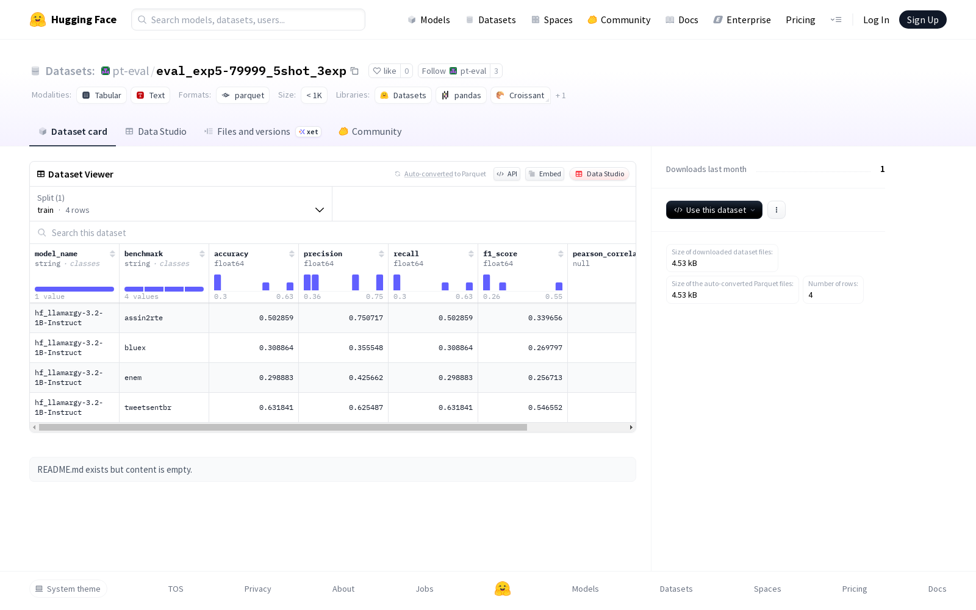
Task: Open the About footer link
Action: coord(343,589)
